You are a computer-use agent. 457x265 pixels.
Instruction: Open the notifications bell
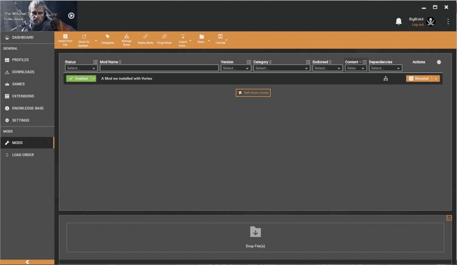click(399, 21)
